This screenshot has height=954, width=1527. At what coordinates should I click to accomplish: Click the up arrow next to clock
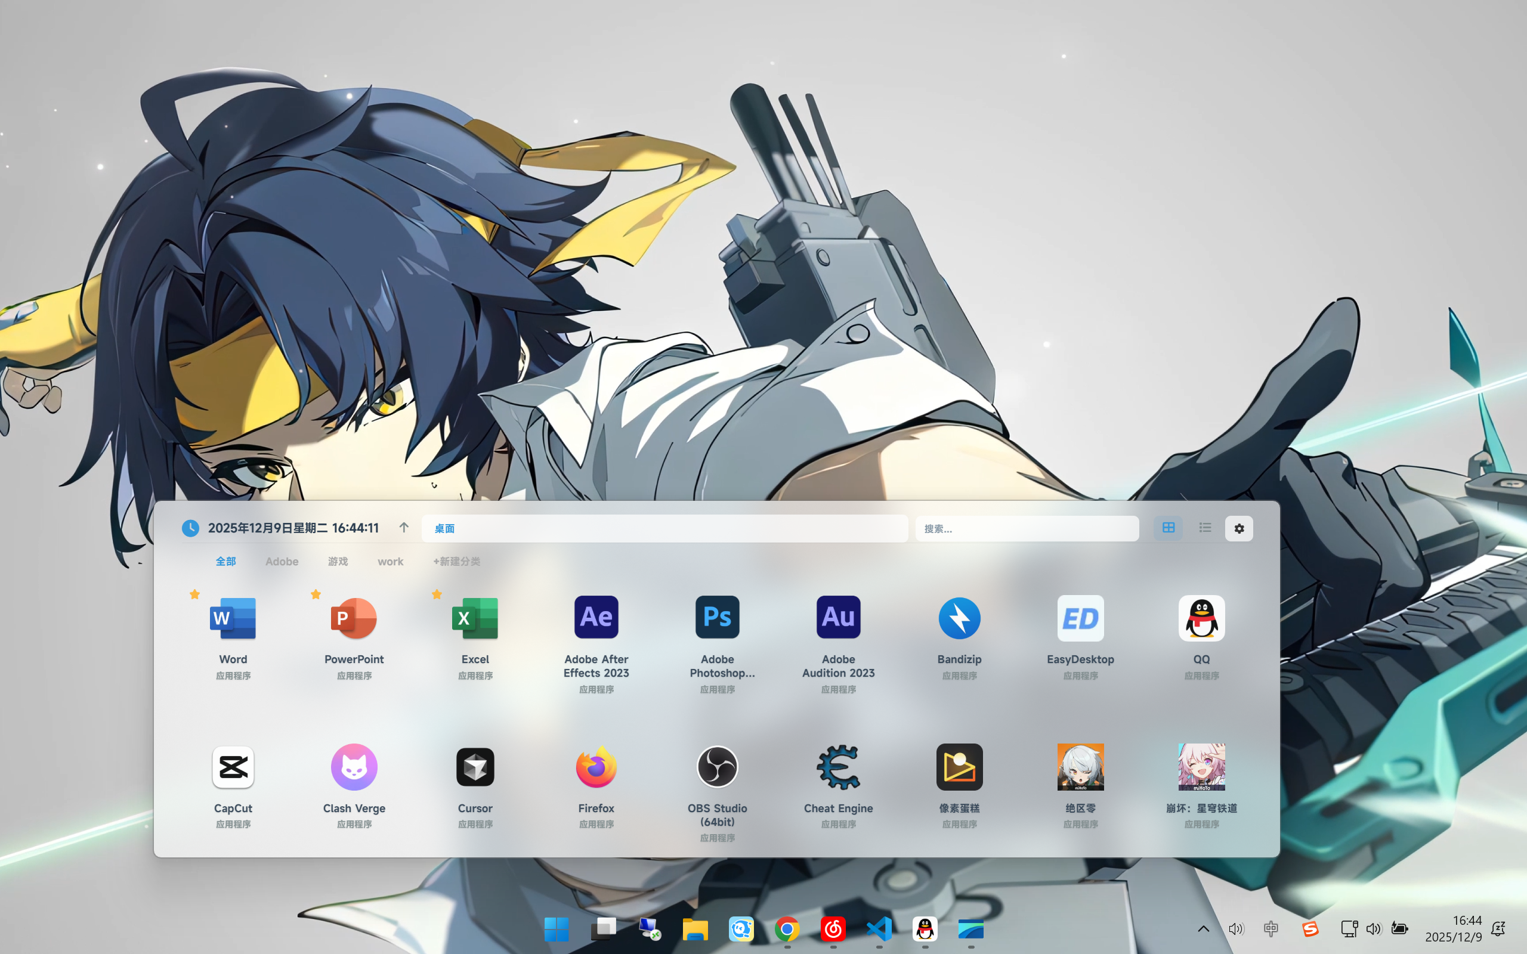tap(404, 528)
